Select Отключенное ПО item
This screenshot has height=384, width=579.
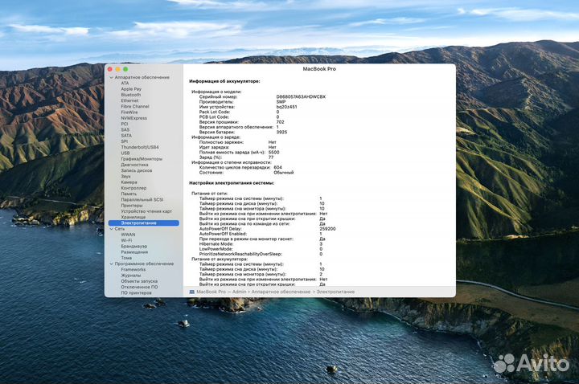tap(139, 287)
